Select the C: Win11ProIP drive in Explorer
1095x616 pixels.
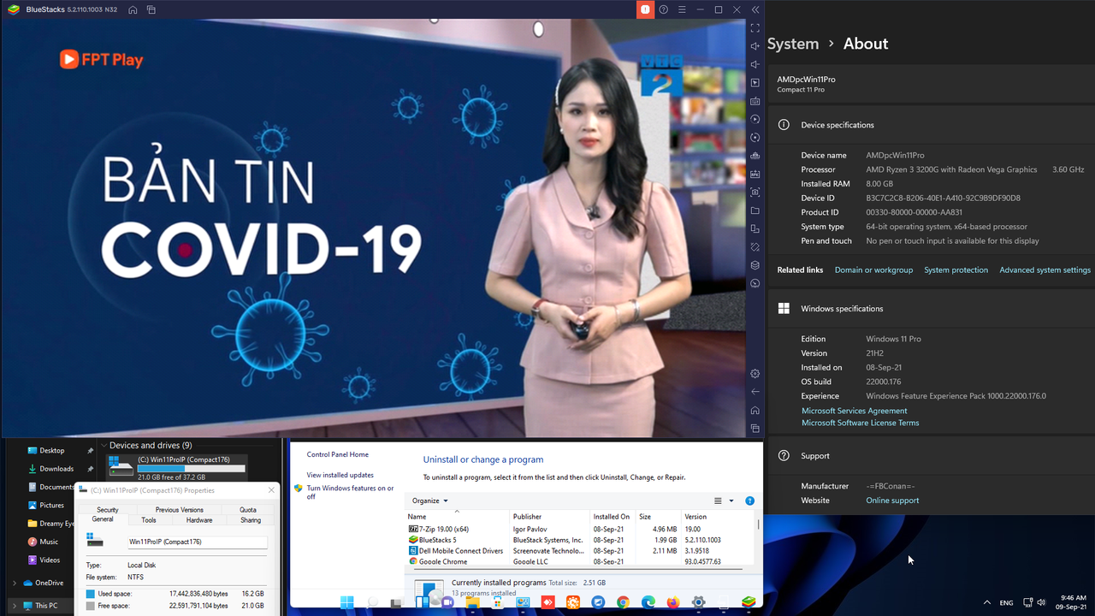(177, 467)
